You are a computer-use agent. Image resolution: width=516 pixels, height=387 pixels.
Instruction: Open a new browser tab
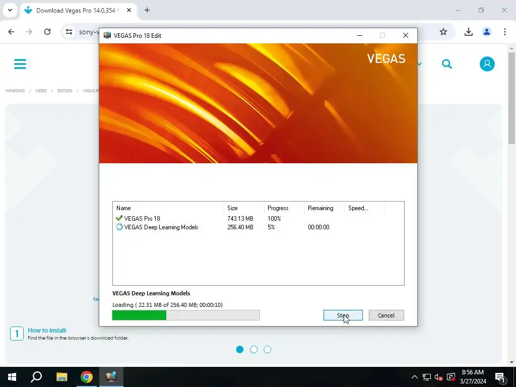point(147,10)
